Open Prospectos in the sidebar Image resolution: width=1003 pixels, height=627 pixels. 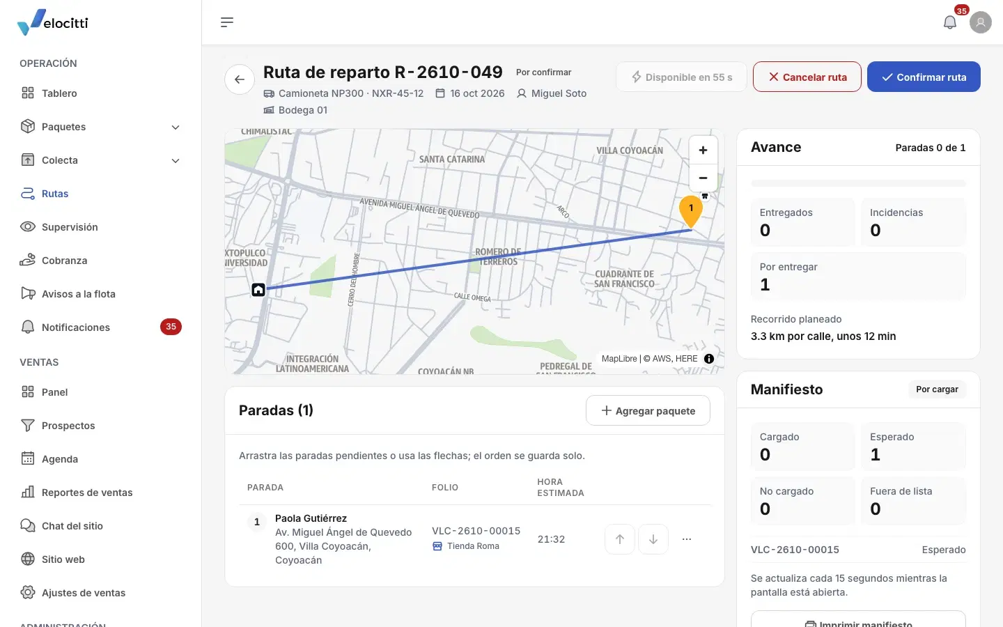pyautogui.click(x=101, y=426)
